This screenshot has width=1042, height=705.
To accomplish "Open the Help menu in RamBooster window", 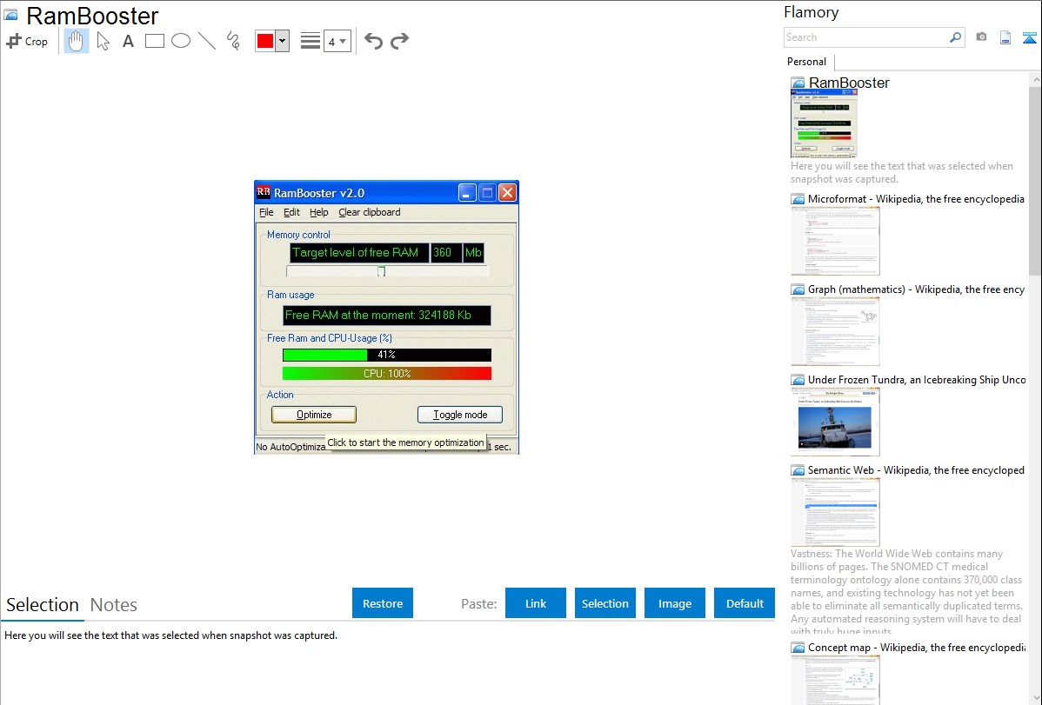I will pyautogui.click(x=319, y=213).
